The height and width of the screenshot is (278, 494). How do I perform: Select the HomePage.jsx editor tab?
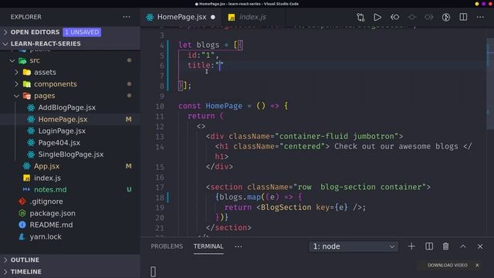tap(181, 17)
